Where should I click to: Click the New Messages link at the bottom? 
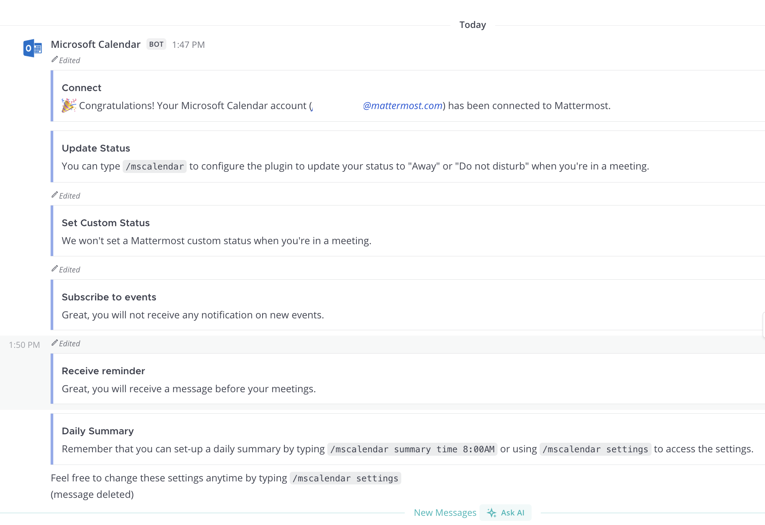click(445, 512)
